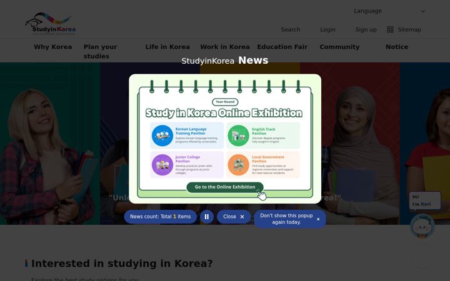Open the Work in Korea menu

click(x=225, y=47)
